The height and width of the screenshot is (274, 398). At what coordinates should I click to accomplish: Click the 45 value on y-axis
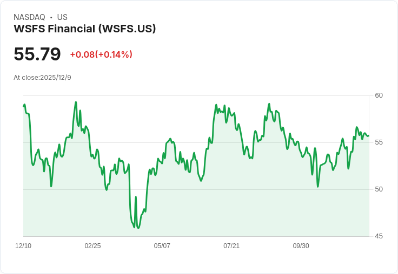pos(379,236)
